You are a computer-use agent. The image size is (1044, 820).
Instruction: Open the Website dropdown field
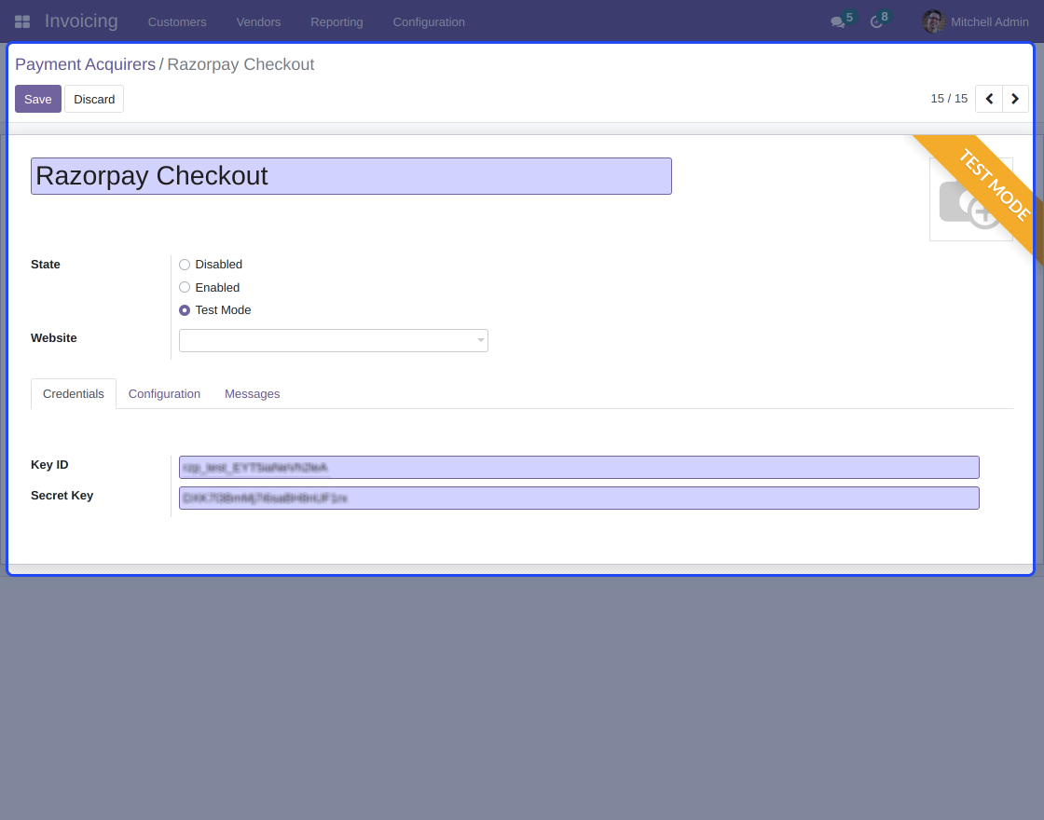click(x=334, y=340)
